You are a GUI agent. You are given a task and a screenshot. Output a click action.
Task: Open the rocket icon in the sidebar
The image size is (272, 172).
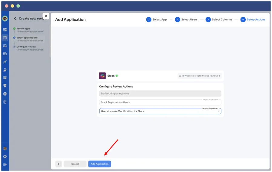pyautogui.click(x=5, y=62)
